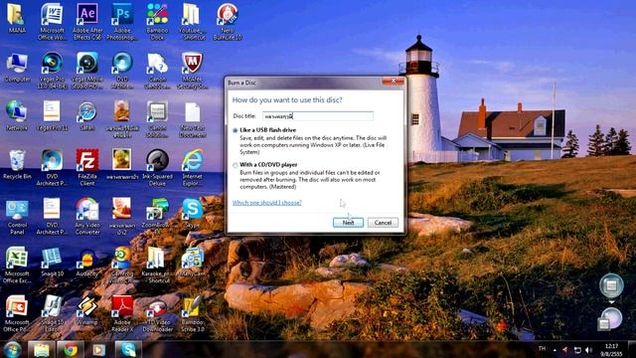Select the ZoomBrowser desktop icon

(x=157, y=215)
